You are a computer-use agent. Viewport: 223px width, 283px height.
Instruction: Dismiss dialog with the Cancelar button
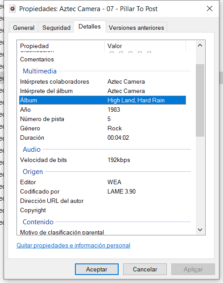coord(145,269)
